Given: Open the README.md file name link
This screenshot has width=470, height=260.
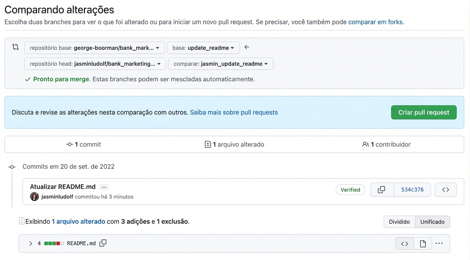Looking at the screenshot, I should 81,243.
